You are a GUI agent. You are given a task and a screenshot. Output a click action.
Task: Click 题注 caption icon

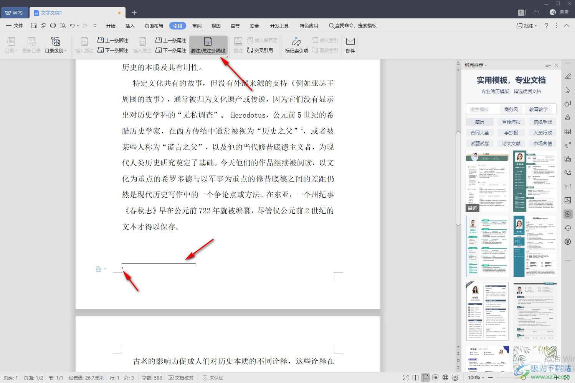coord(238,45)
